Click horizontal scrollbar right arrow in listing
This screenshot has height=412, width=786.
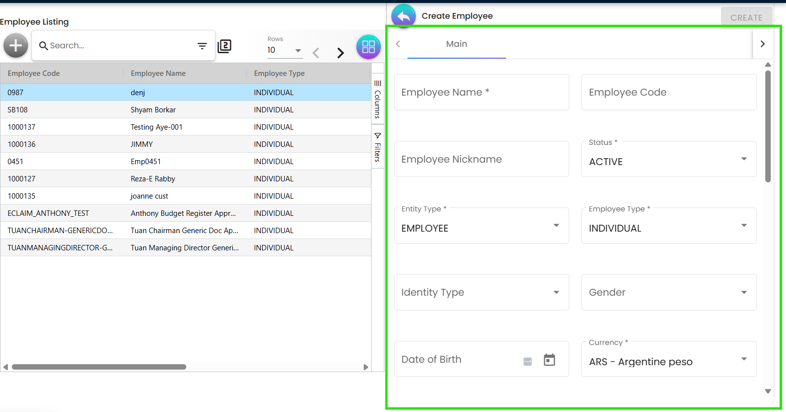[x=366, y=367]
